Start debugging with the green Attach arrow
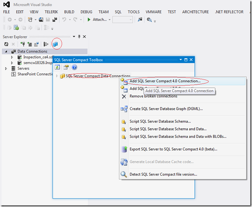The image size is (252, 207). (89, 20)
